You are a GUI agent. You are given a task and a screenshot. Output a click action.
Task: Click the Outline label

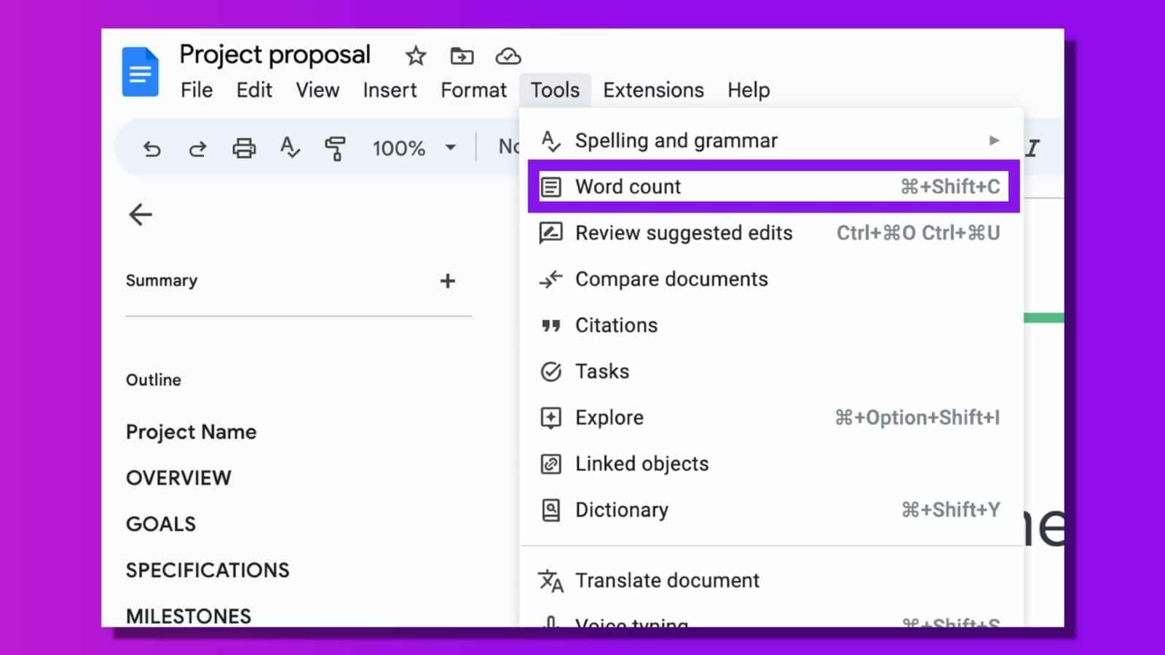(154, 380)
